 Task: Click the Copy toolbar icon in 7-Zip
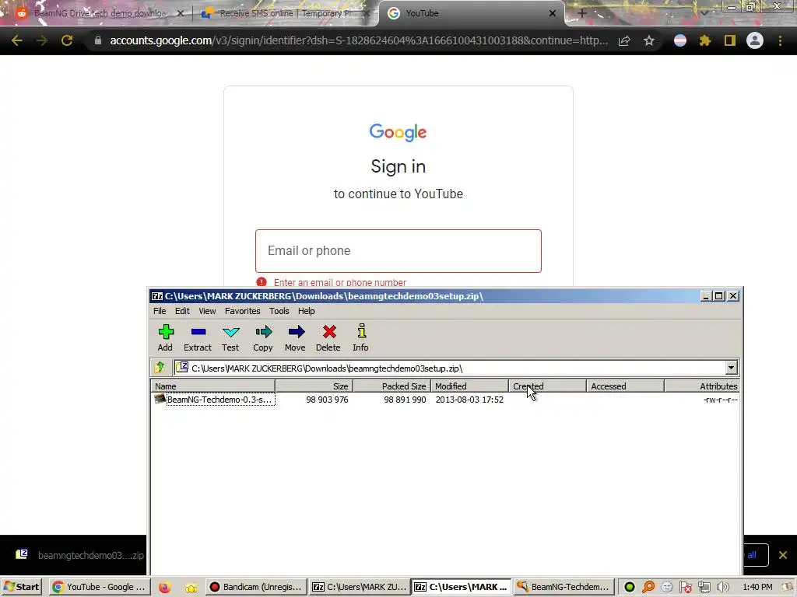coord(263,337)
